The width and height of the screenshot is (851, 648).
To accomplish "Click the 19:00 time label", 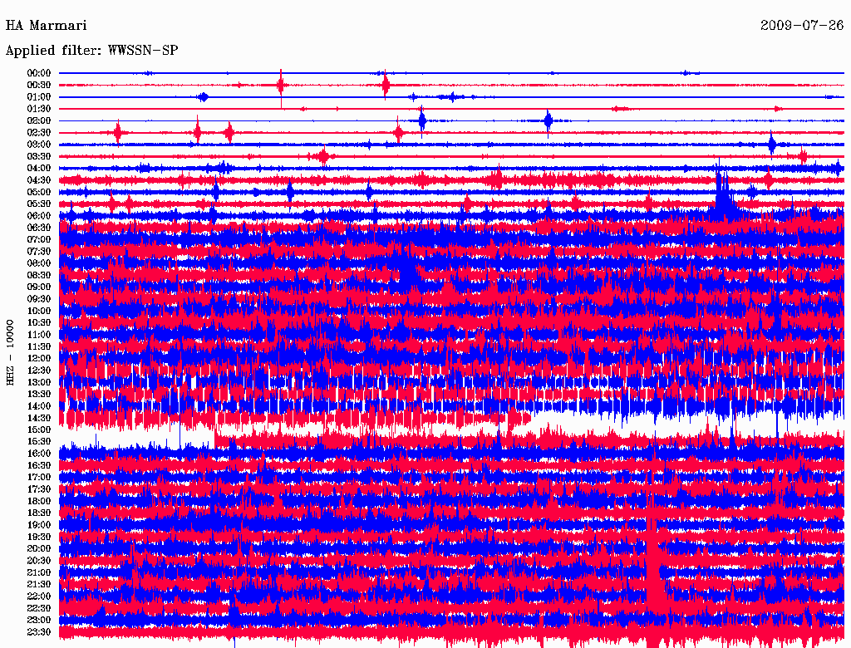I will (39, 525).
